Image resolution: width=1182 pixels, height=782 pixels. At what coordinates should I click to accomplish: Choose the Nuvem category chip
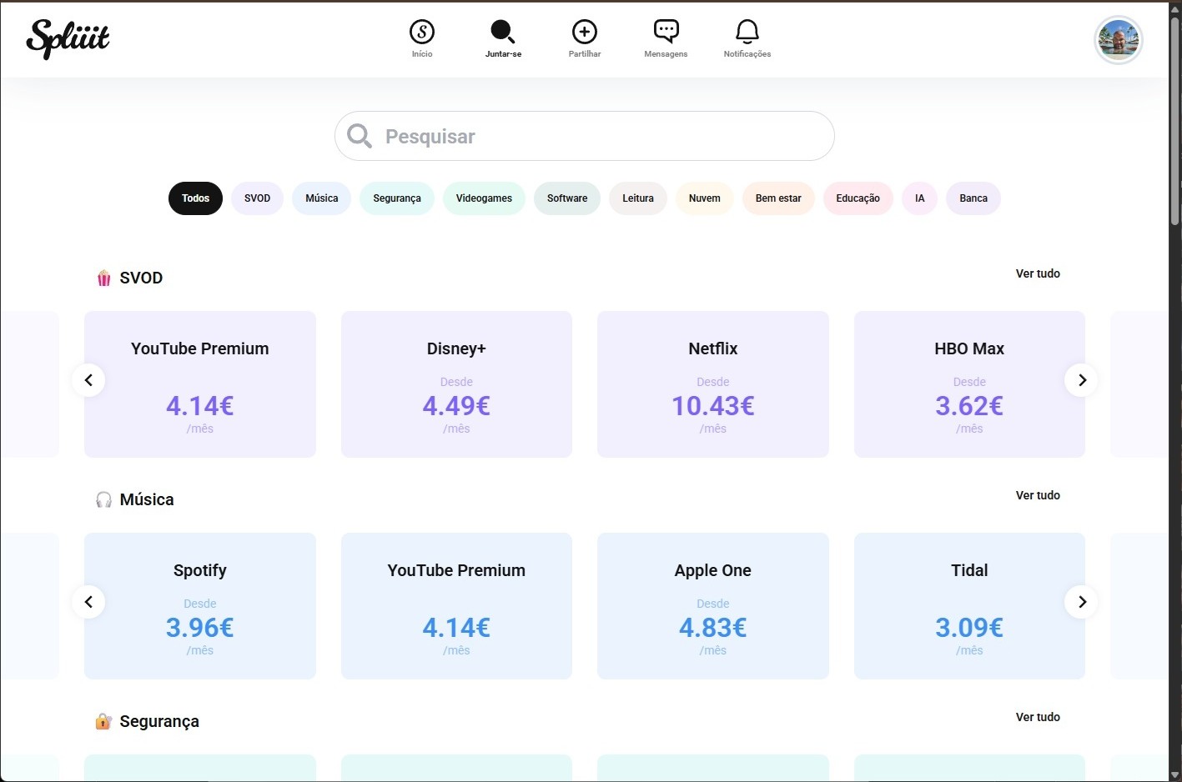click(704, 198)
